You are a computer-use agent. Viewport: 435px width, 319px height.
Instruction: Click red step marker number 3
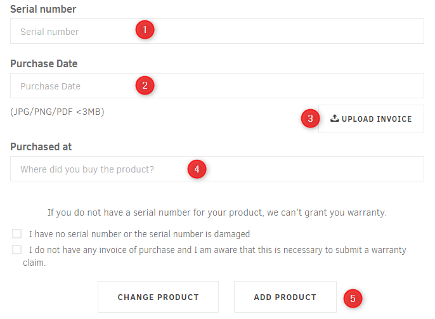pos(311,119)
